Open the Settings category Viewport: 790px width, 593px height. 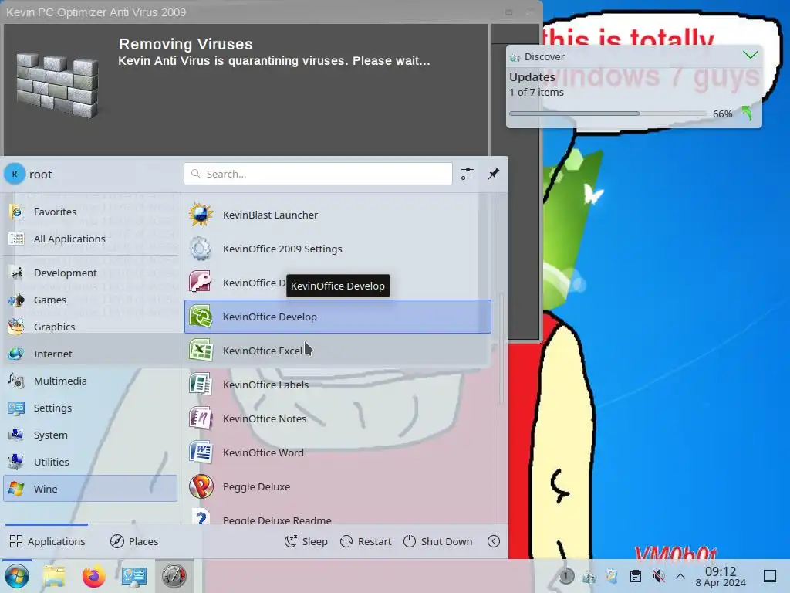(90, 408)
